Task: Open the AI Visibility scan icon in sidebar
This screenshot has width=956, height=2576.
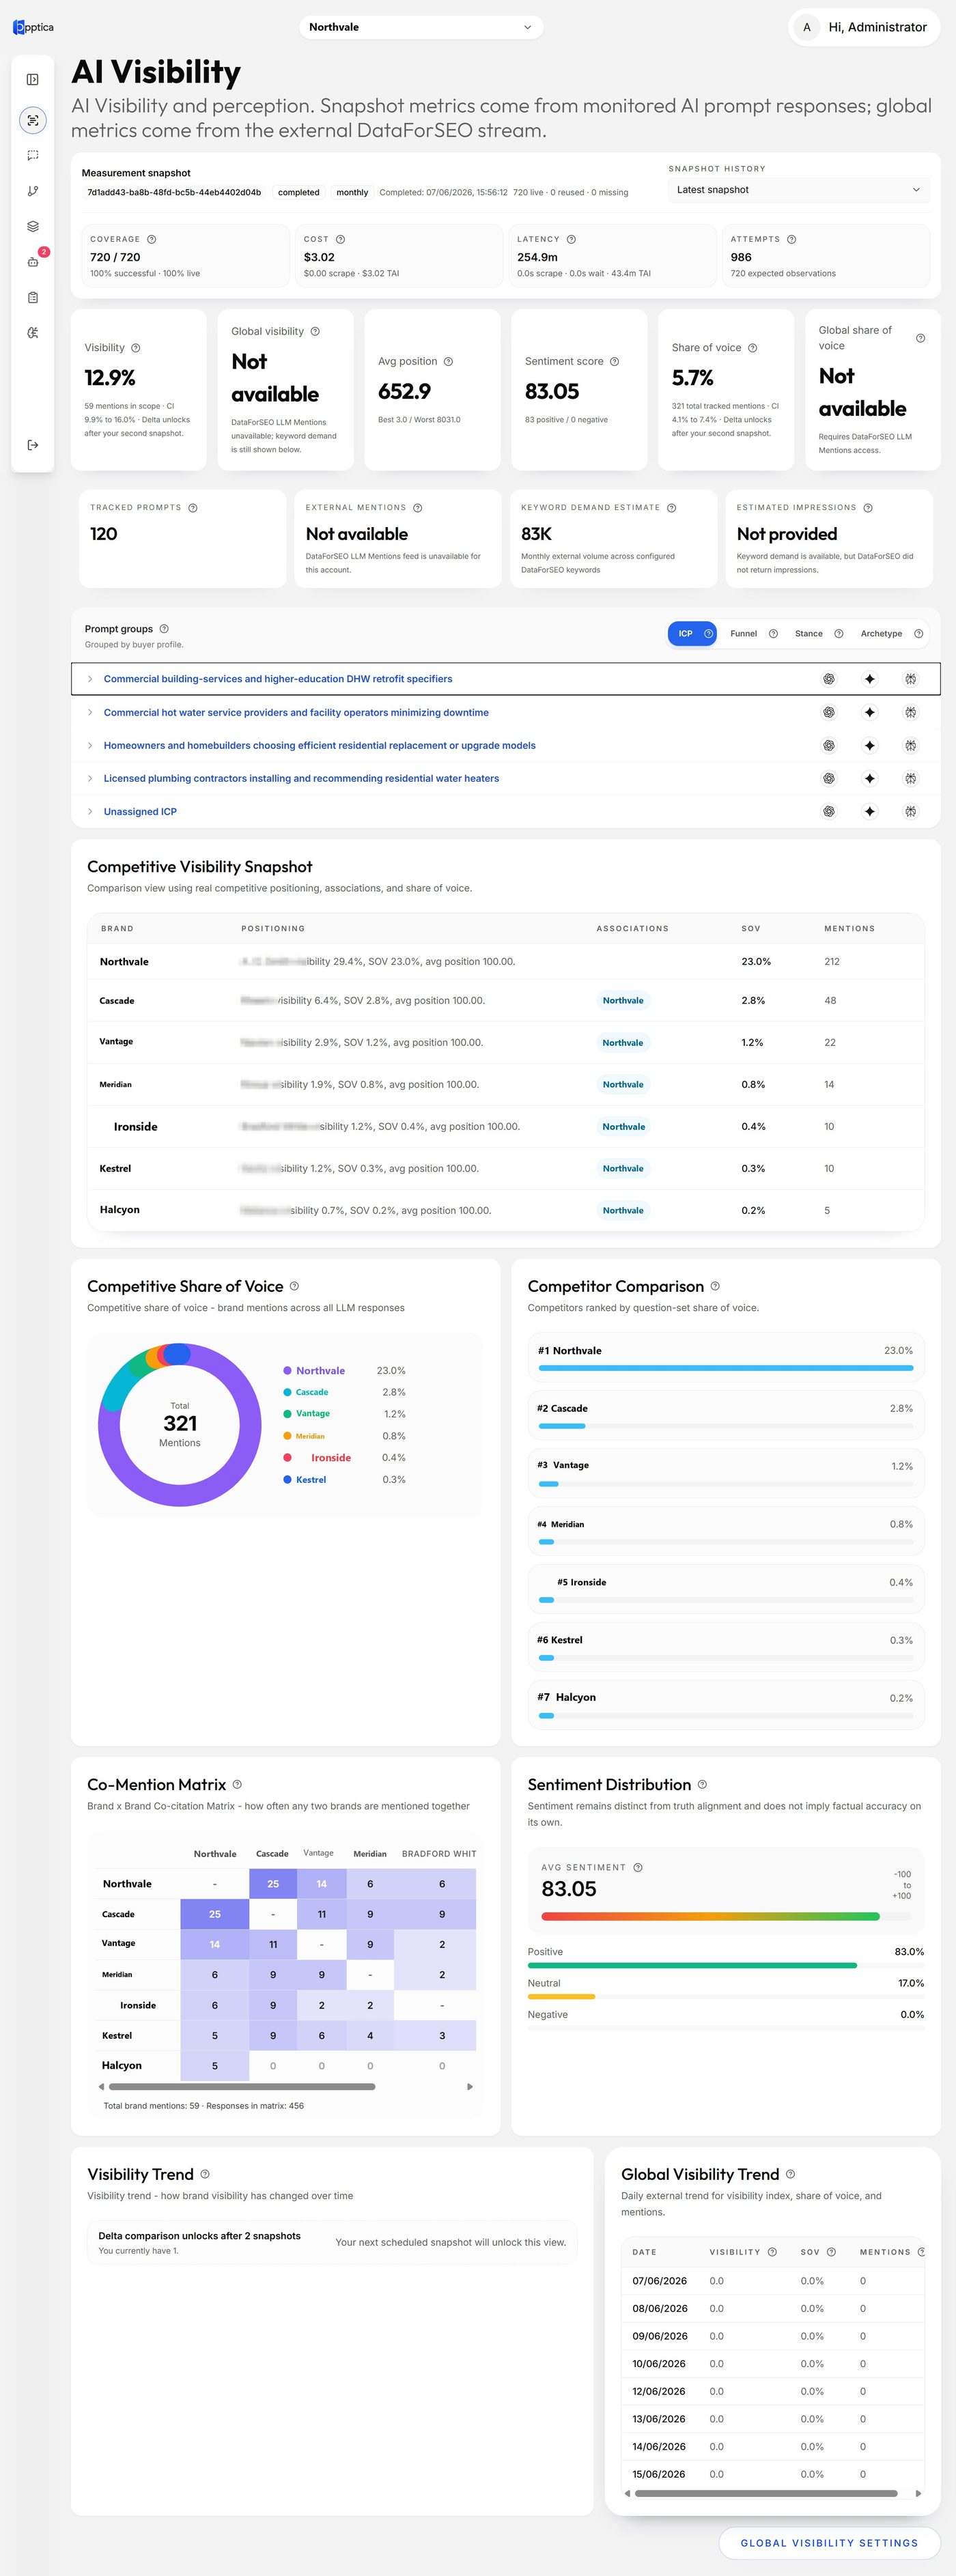Action: (33, 120)
